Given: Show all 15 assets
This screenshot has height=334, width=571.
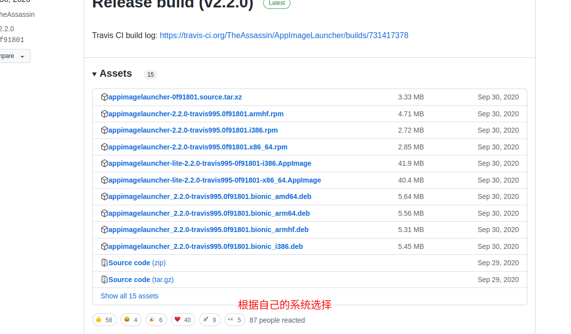Looking at the screenshot, I should tap(129, 296).
